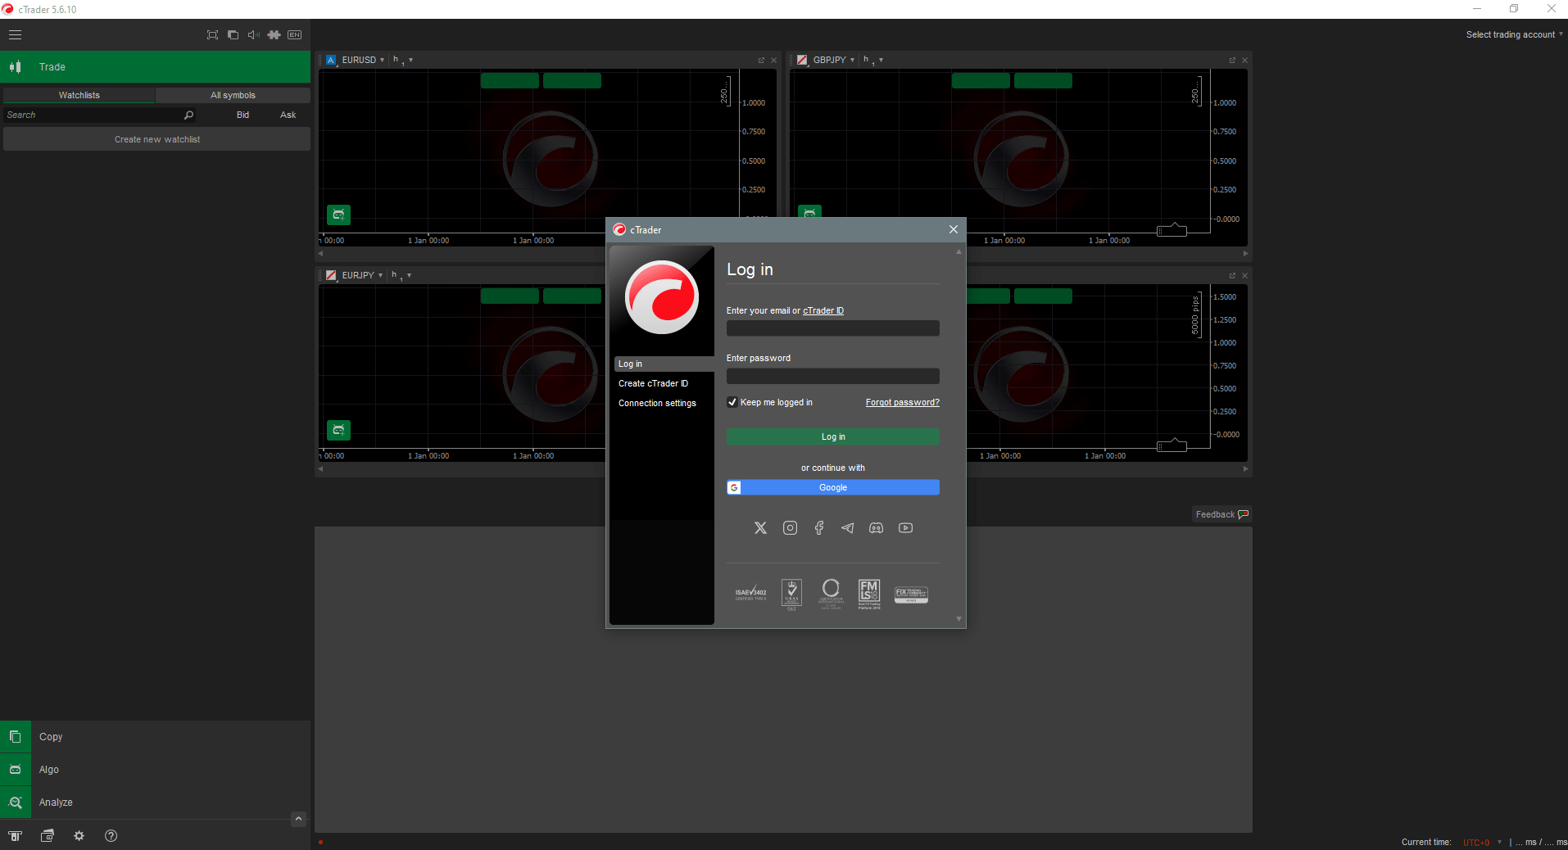Screen dimensions: 1568x850
Task: Open the Select trading account dropdown
Action: click(x=1514, y=34)
